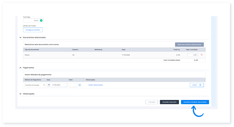Click the Inserir payment button

197,85
